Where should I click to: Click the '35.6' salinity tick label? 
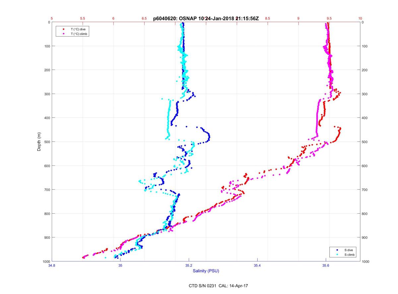click(326, 265)
